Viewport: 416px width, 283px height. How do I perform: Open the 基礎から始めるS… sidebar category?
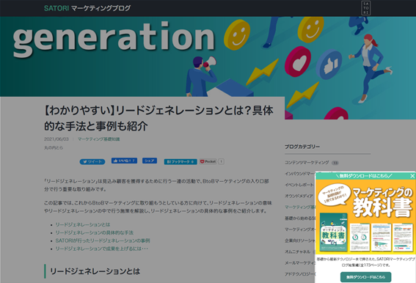(300, 218)
